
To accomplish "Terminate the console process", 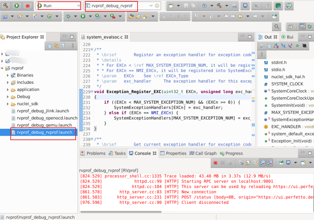I will [215, 163].
